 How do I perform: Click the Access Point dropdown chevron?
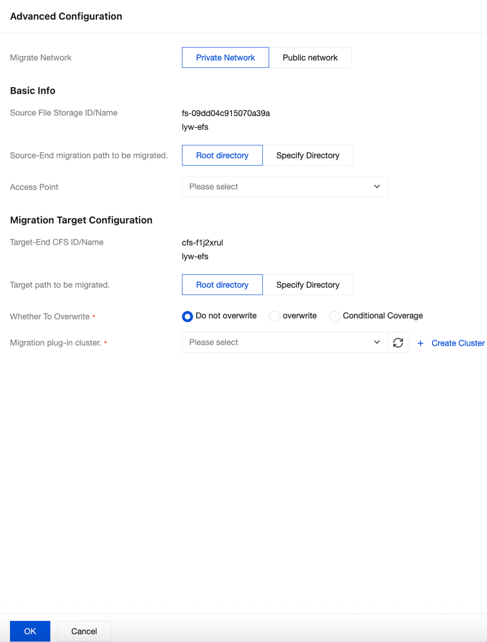pyautogui.click(x=377, y=187)
